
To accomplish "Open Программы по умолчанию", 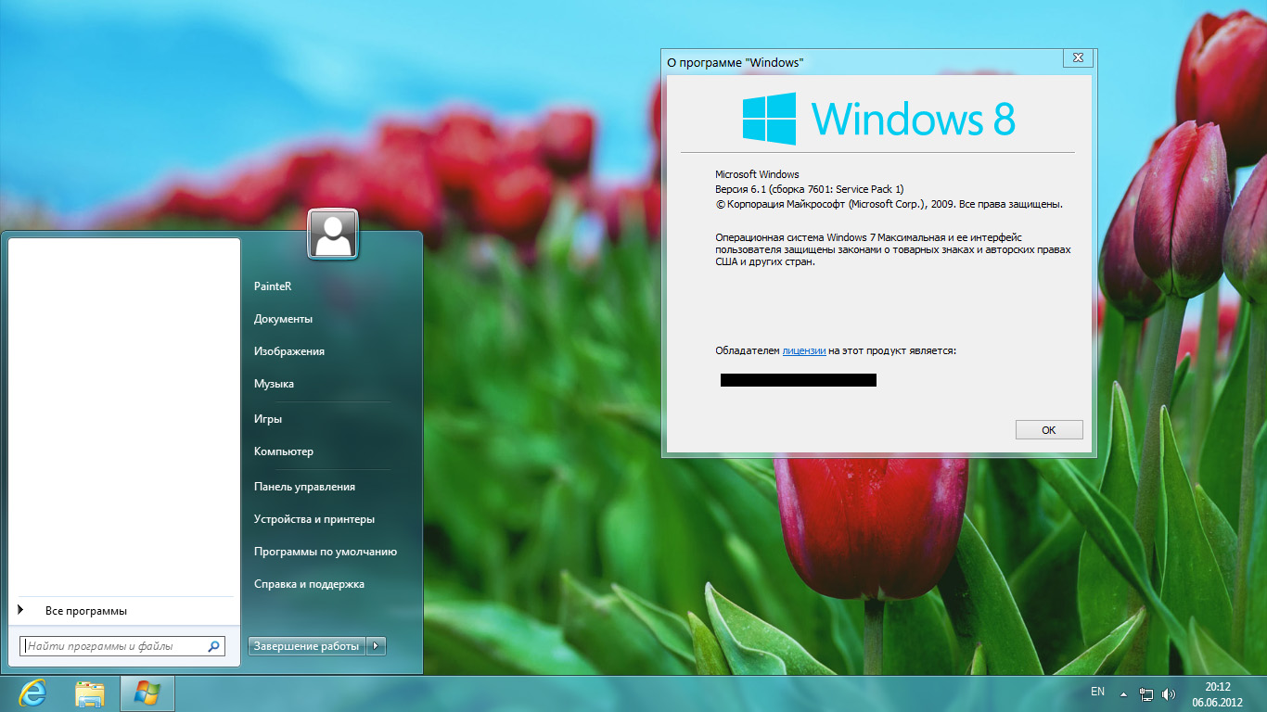I will 326,552.
